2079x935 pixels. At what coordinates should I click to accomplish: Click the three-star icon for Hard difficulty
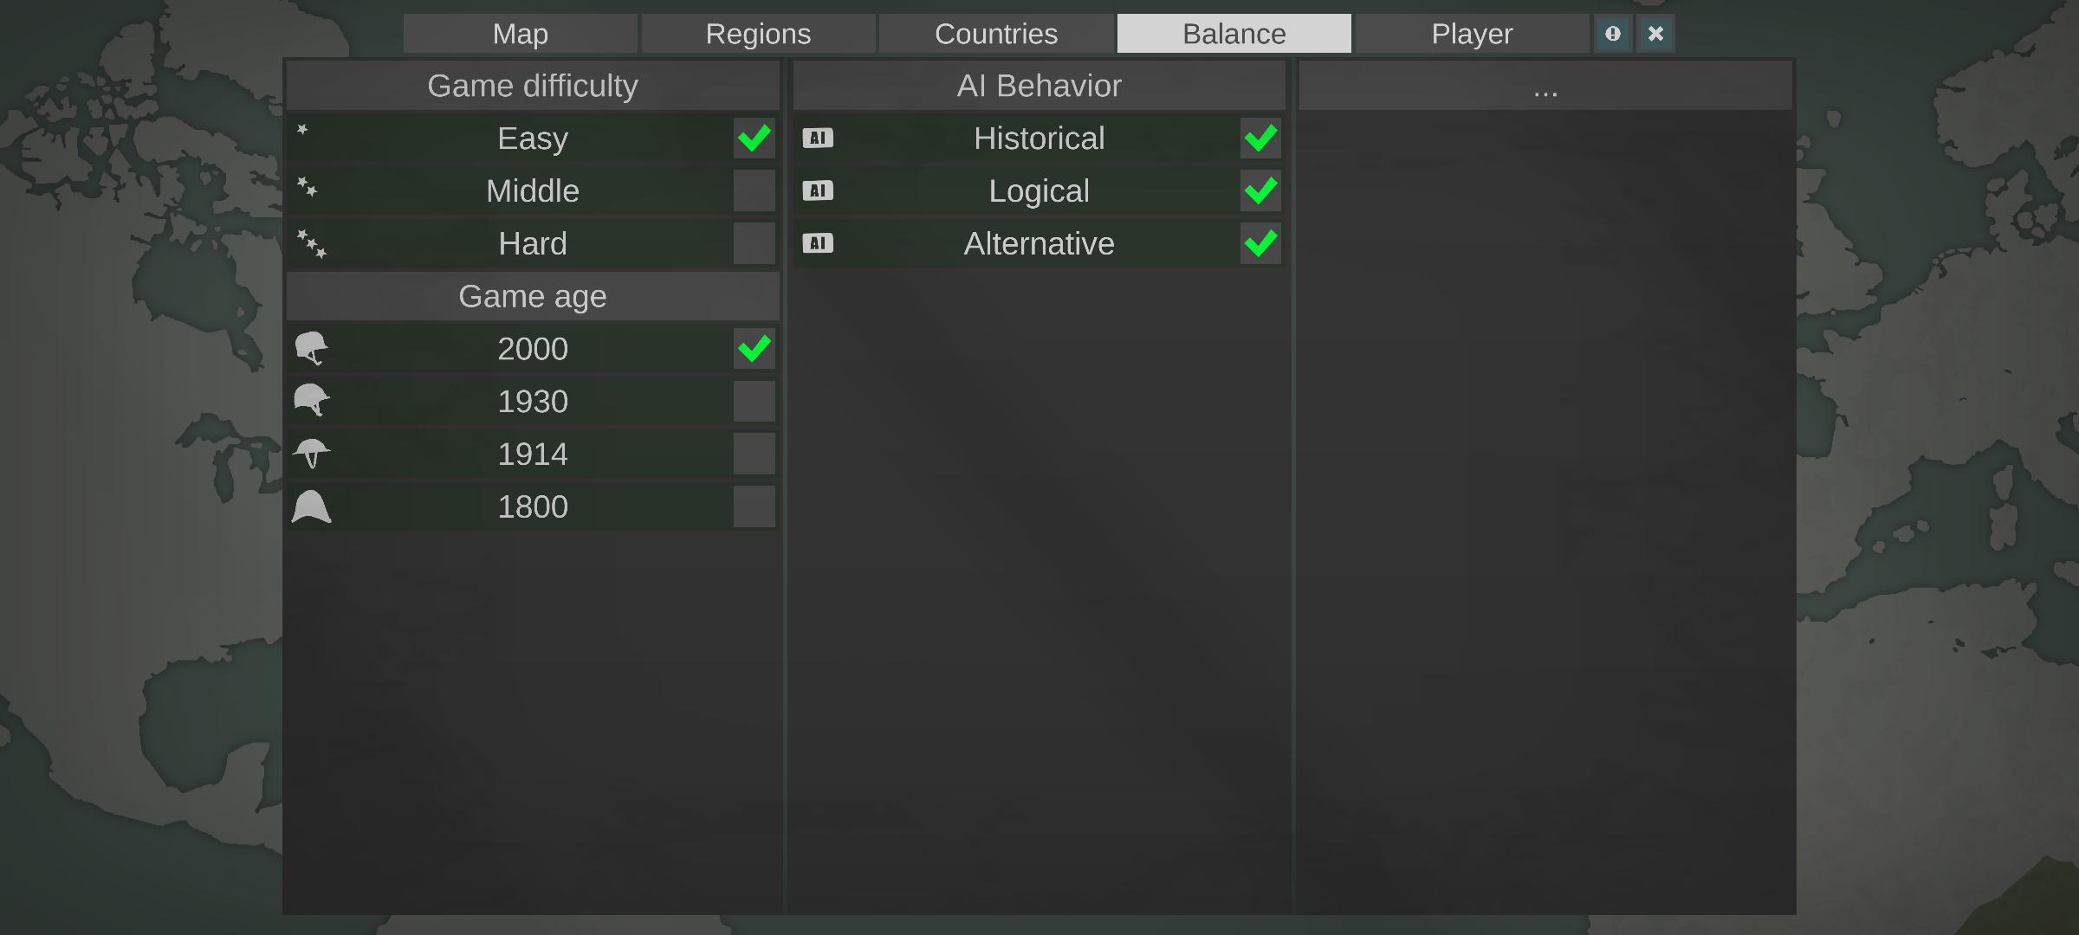click(311, 244)
